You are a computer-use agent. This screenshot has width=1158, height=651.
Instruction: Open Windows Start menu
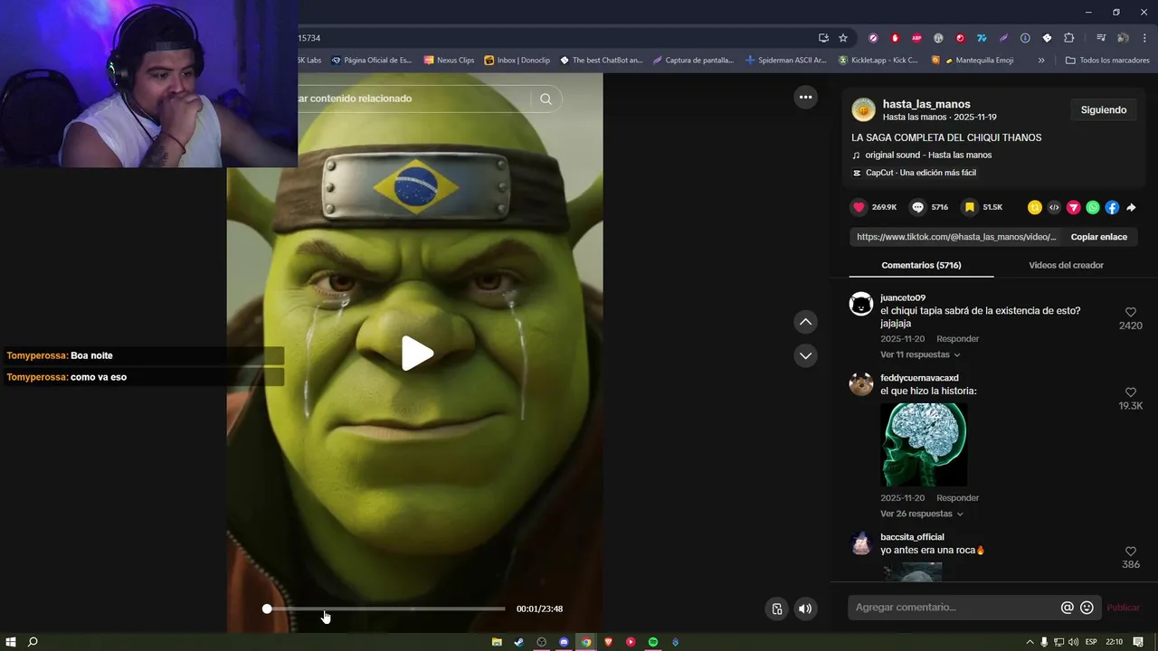[x=11, y=642]
